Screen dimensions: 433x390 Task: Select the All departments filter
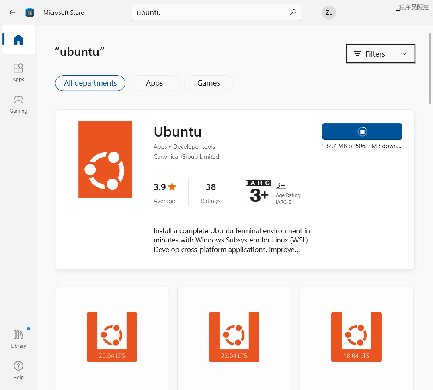(90, 83)
